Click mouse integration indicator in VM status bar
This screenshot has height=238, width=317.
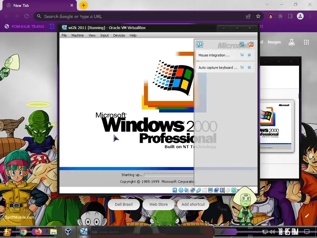coord(228,190)
